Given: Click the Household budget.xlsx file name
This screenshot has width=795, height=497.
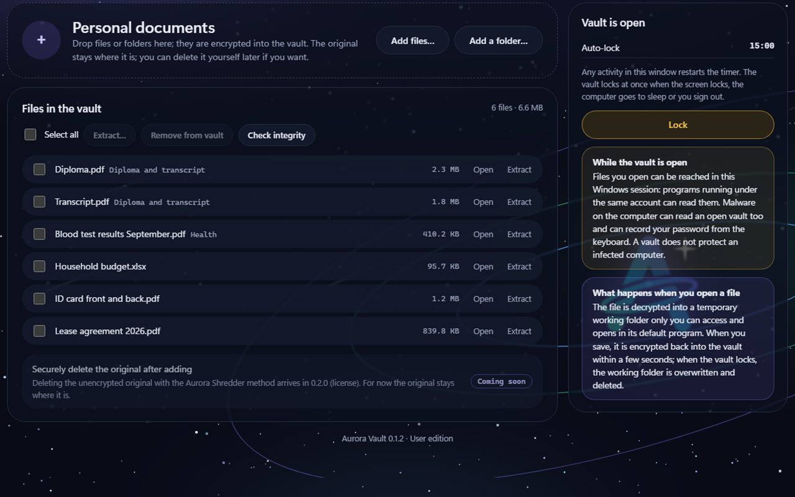Looking at the screenshot, I should tap(101, 267).
